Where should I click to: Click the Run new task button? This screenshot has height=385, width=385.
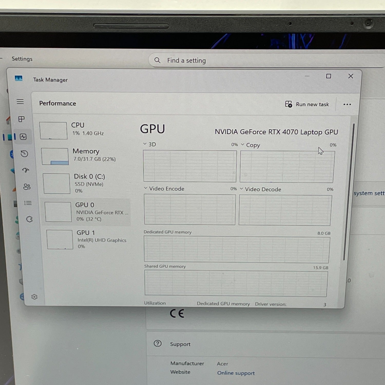pos(307,104)
